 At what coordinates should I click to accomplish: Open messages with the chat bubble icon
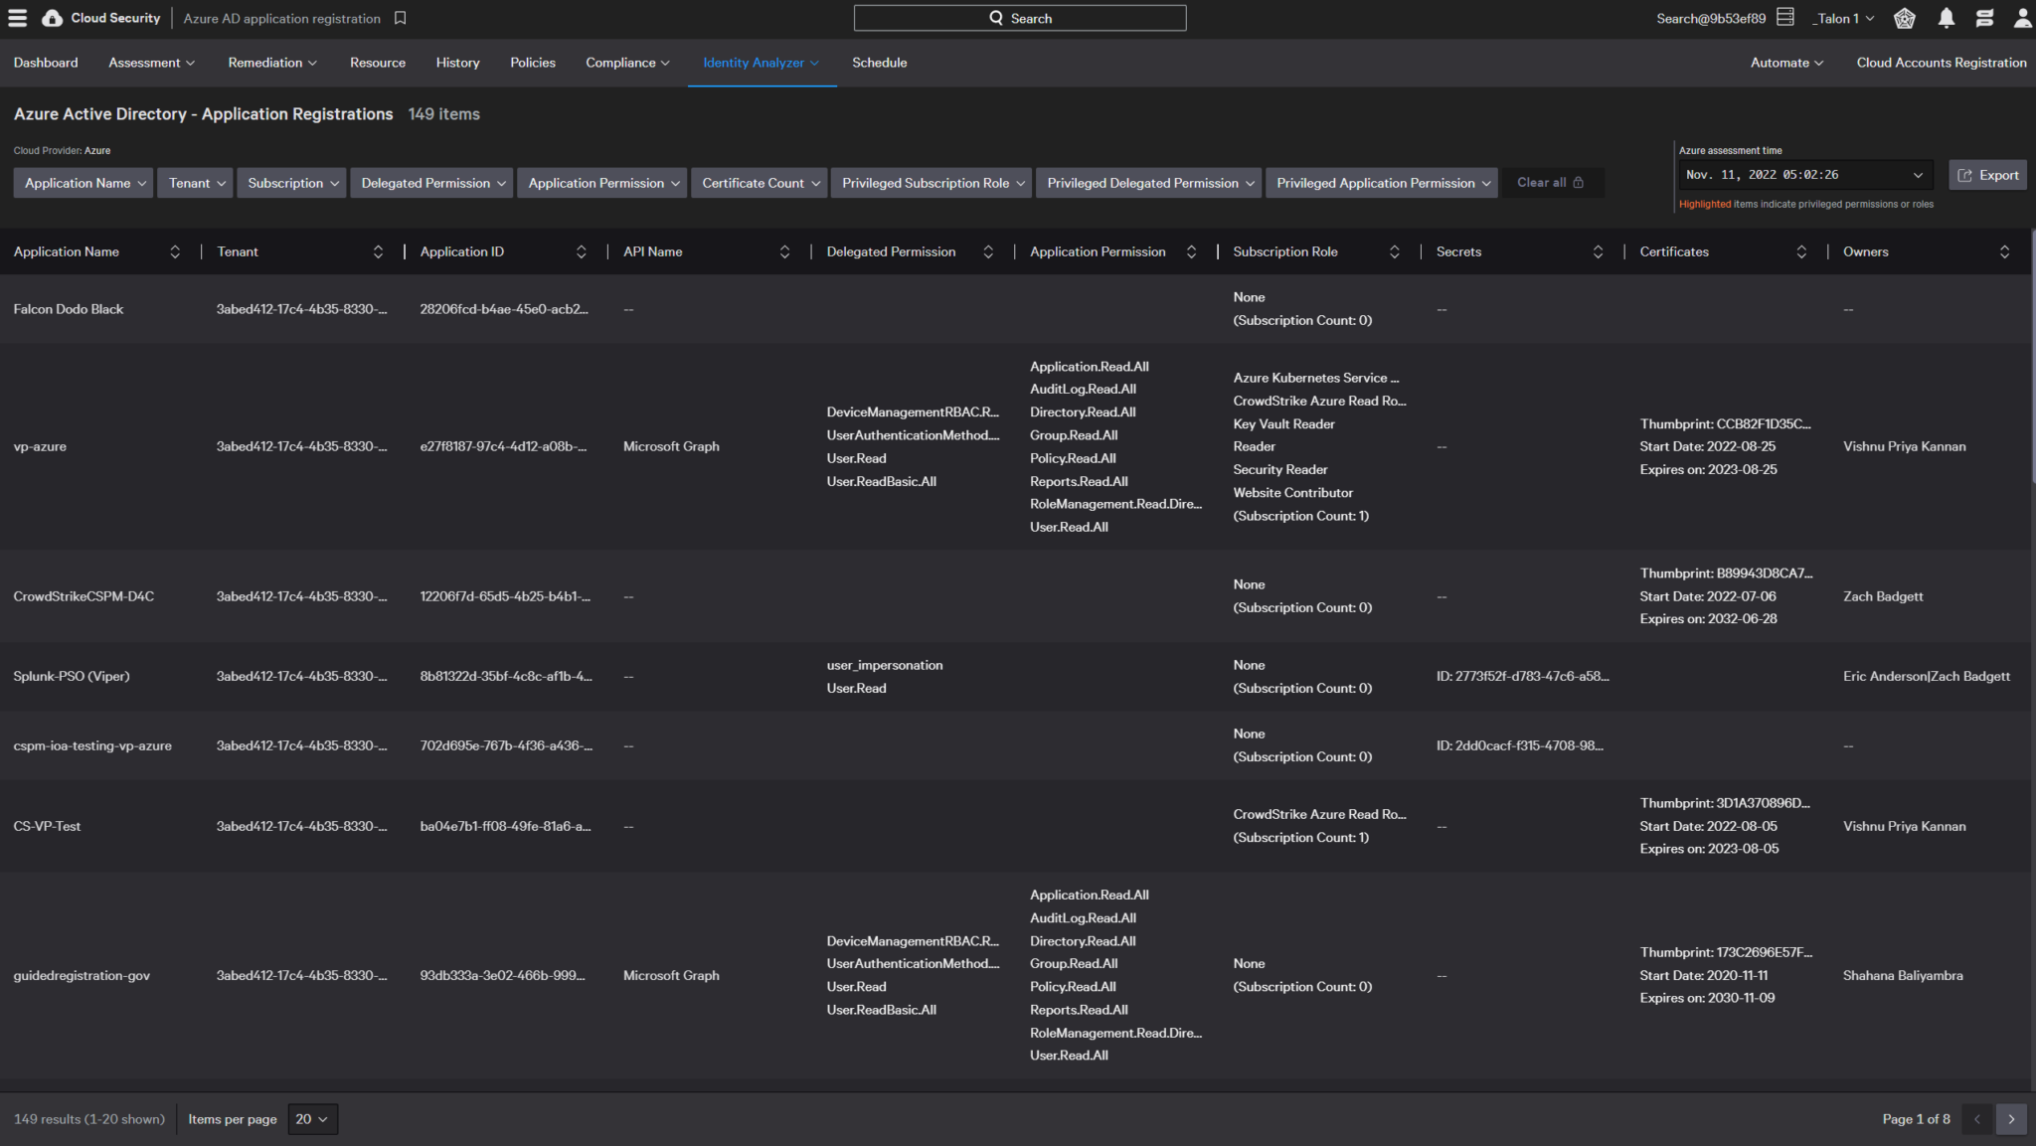(1984, 18)
